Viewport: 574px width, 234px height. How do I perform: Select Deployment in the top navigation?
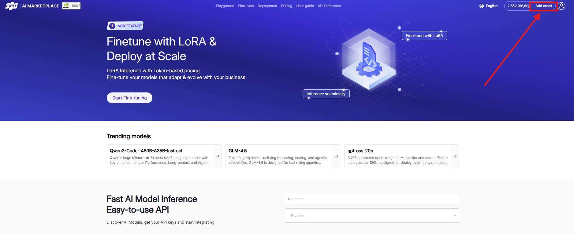tap(267, 6)
